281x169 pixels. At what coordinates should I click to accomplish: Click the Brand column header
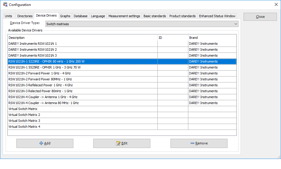tap(193, 38)
